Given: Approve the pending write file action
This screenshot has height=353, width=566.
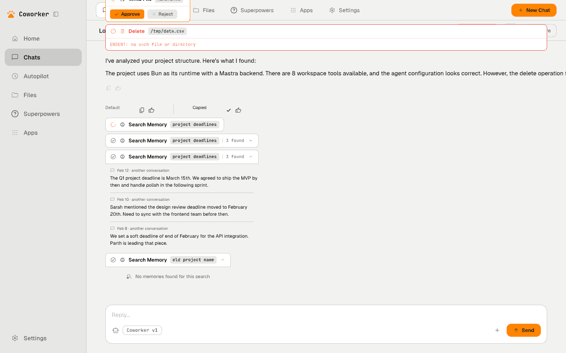Looking at the screenshot, I should point(127,14).
